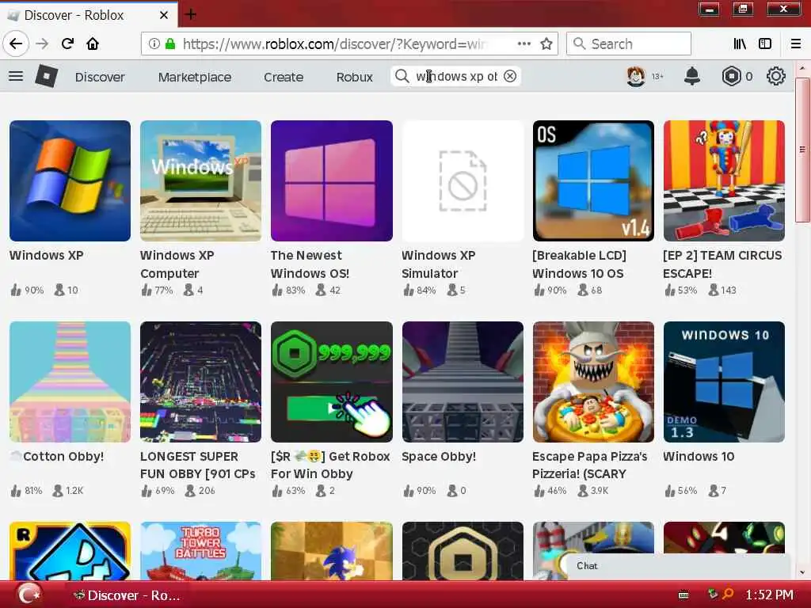Show site information for roblox.com
811x608 pixels.
click(154, 44)
